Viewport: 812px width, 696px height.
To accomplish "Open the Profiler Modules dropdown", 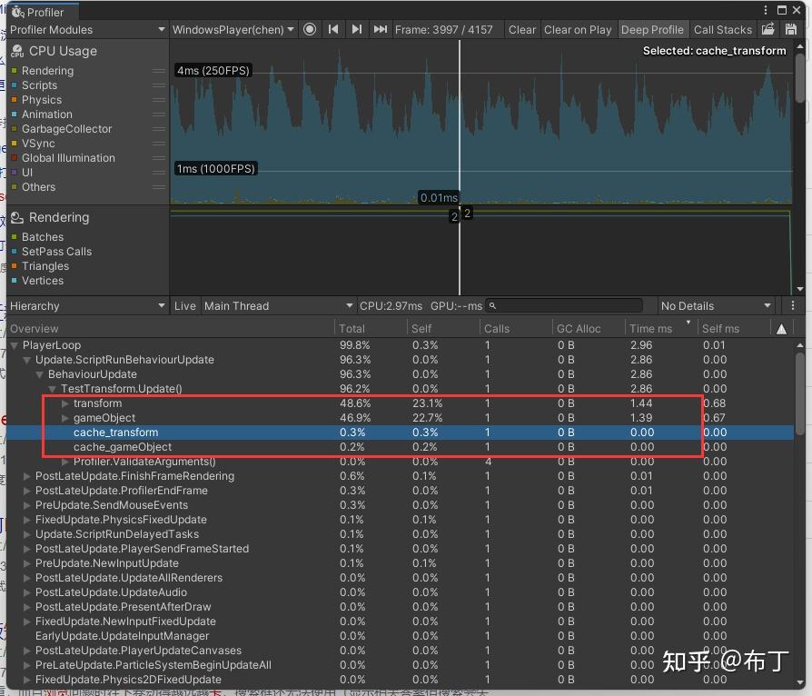I will (87, 29).
